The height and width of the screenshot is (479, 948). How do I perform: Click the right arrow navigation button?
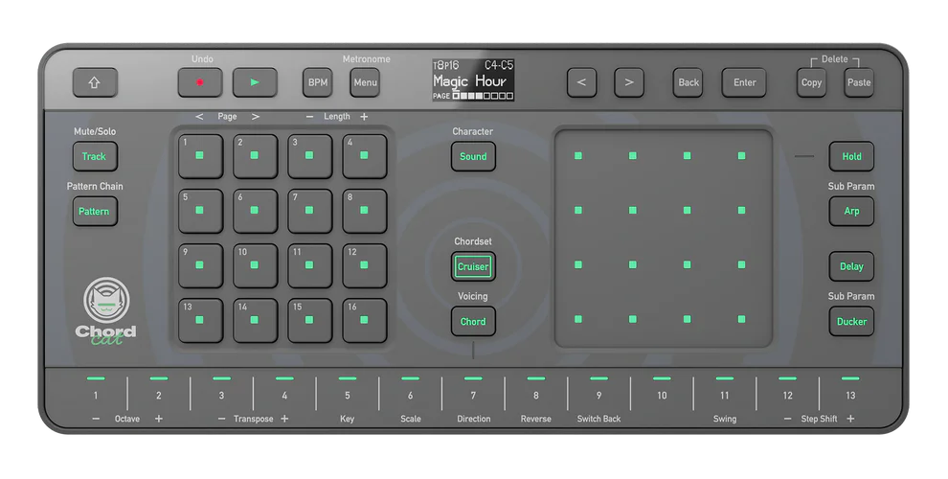click(629, 82)
